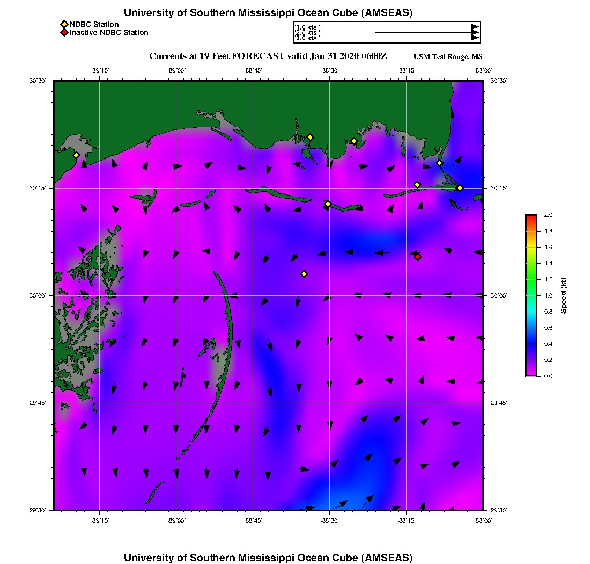590x564 pixels.
Task: Click the red top end of the speed color bar
Action: coord(530,216)
